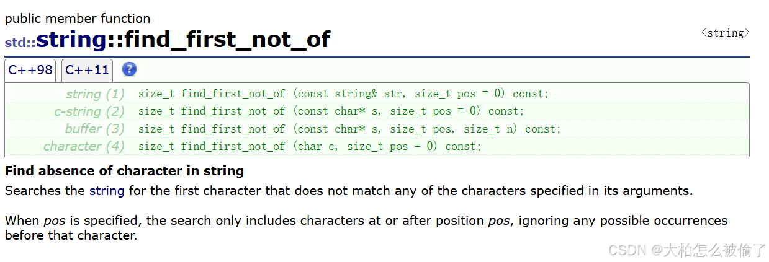Select the character (4) overload label
The width and height of the screenshot is (769, 262).
click(x=84, y=146)
